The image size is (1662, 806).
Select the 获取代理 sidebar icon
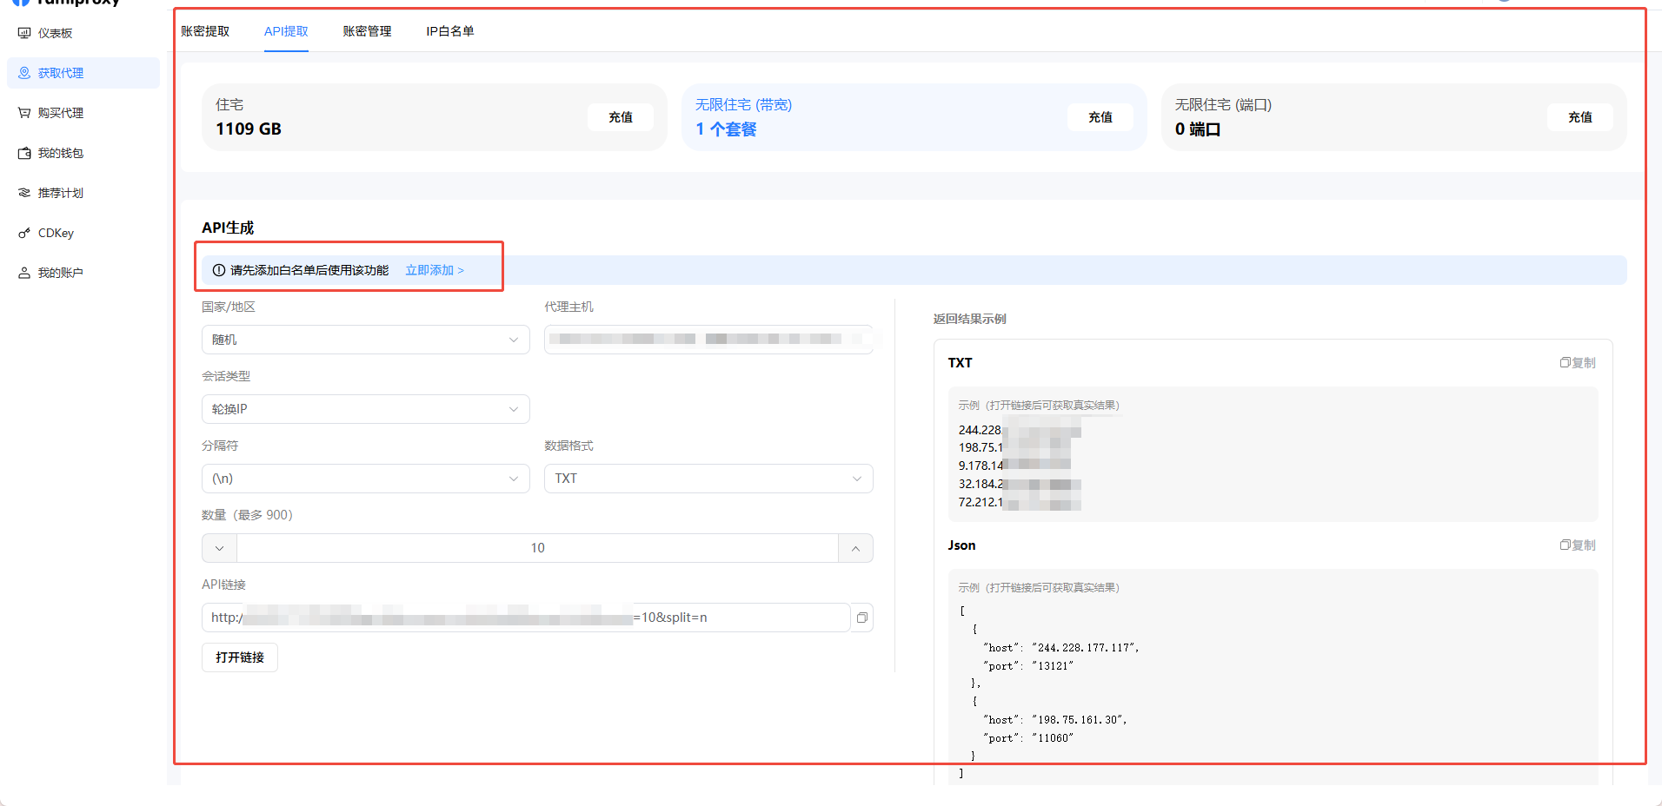click(24, 73)
